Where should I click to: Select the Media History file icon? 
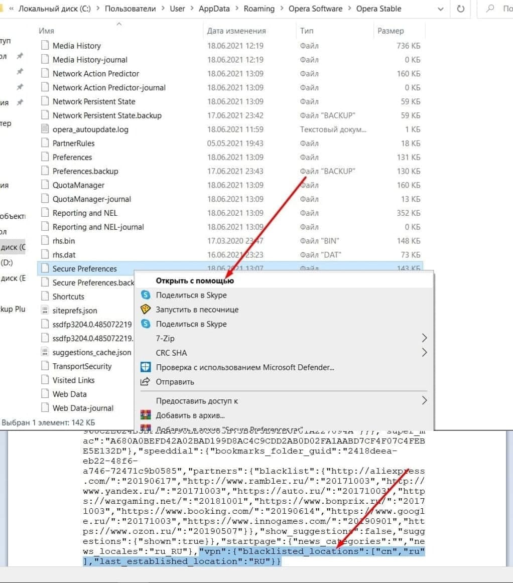click(45, 45)
